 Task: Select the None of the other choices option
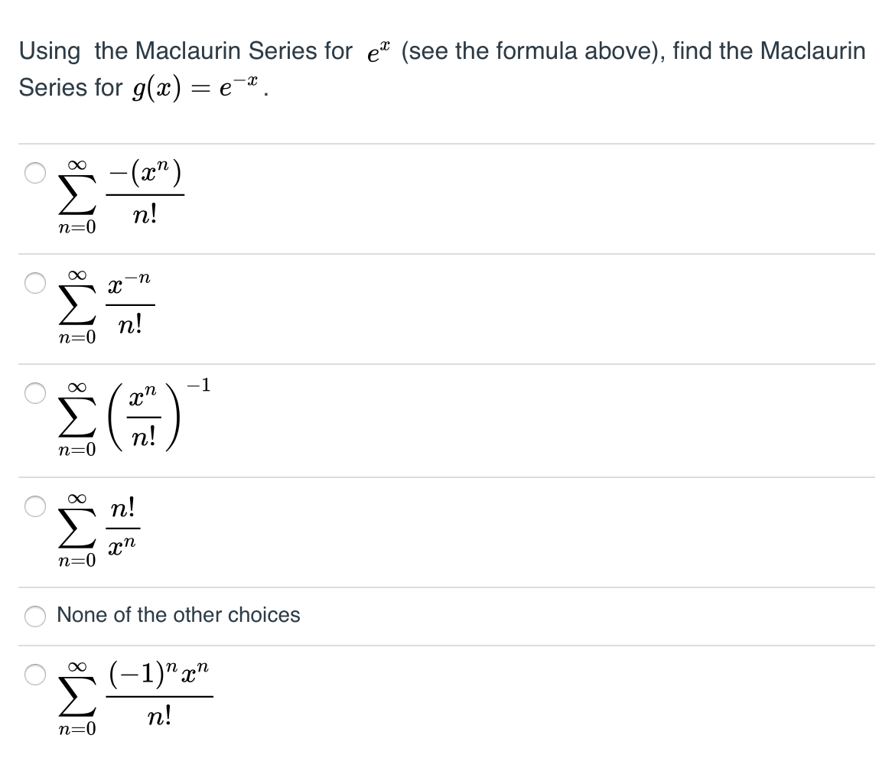coord(34,616)
